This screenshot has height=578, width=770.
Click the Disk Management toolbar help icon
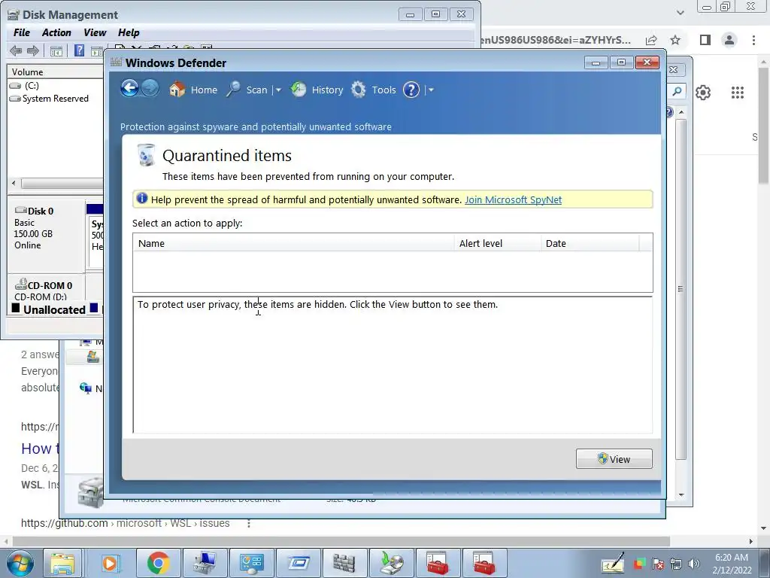click(79, 50)
